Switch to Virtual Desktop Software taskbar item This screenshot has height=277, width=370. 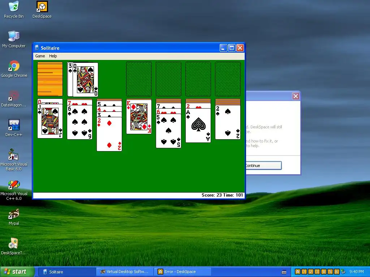tap(125, 272)
